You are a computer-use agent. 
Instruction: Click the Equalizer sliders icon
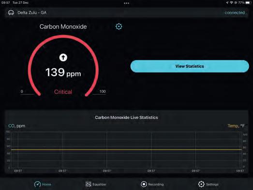[88, 184]
